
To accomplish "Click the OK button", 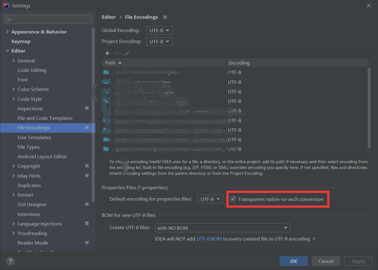I will 294,261.
